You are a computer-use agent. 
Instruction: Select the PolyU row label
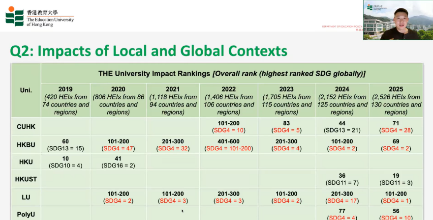click(26, 214)
